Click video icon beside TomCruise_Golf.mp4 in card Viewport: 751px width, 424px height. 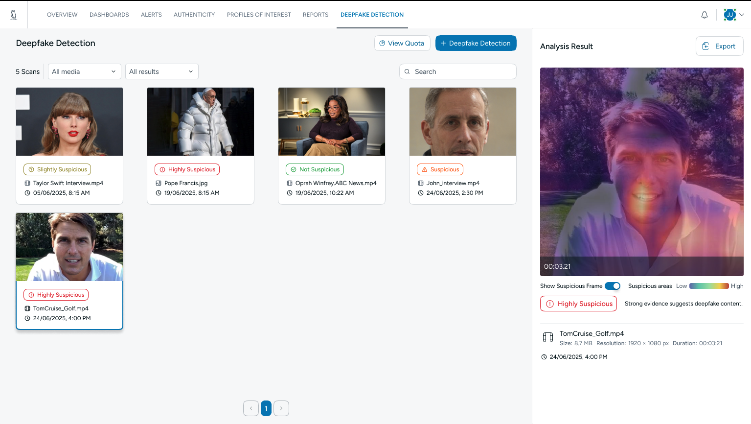coord(27,308)
